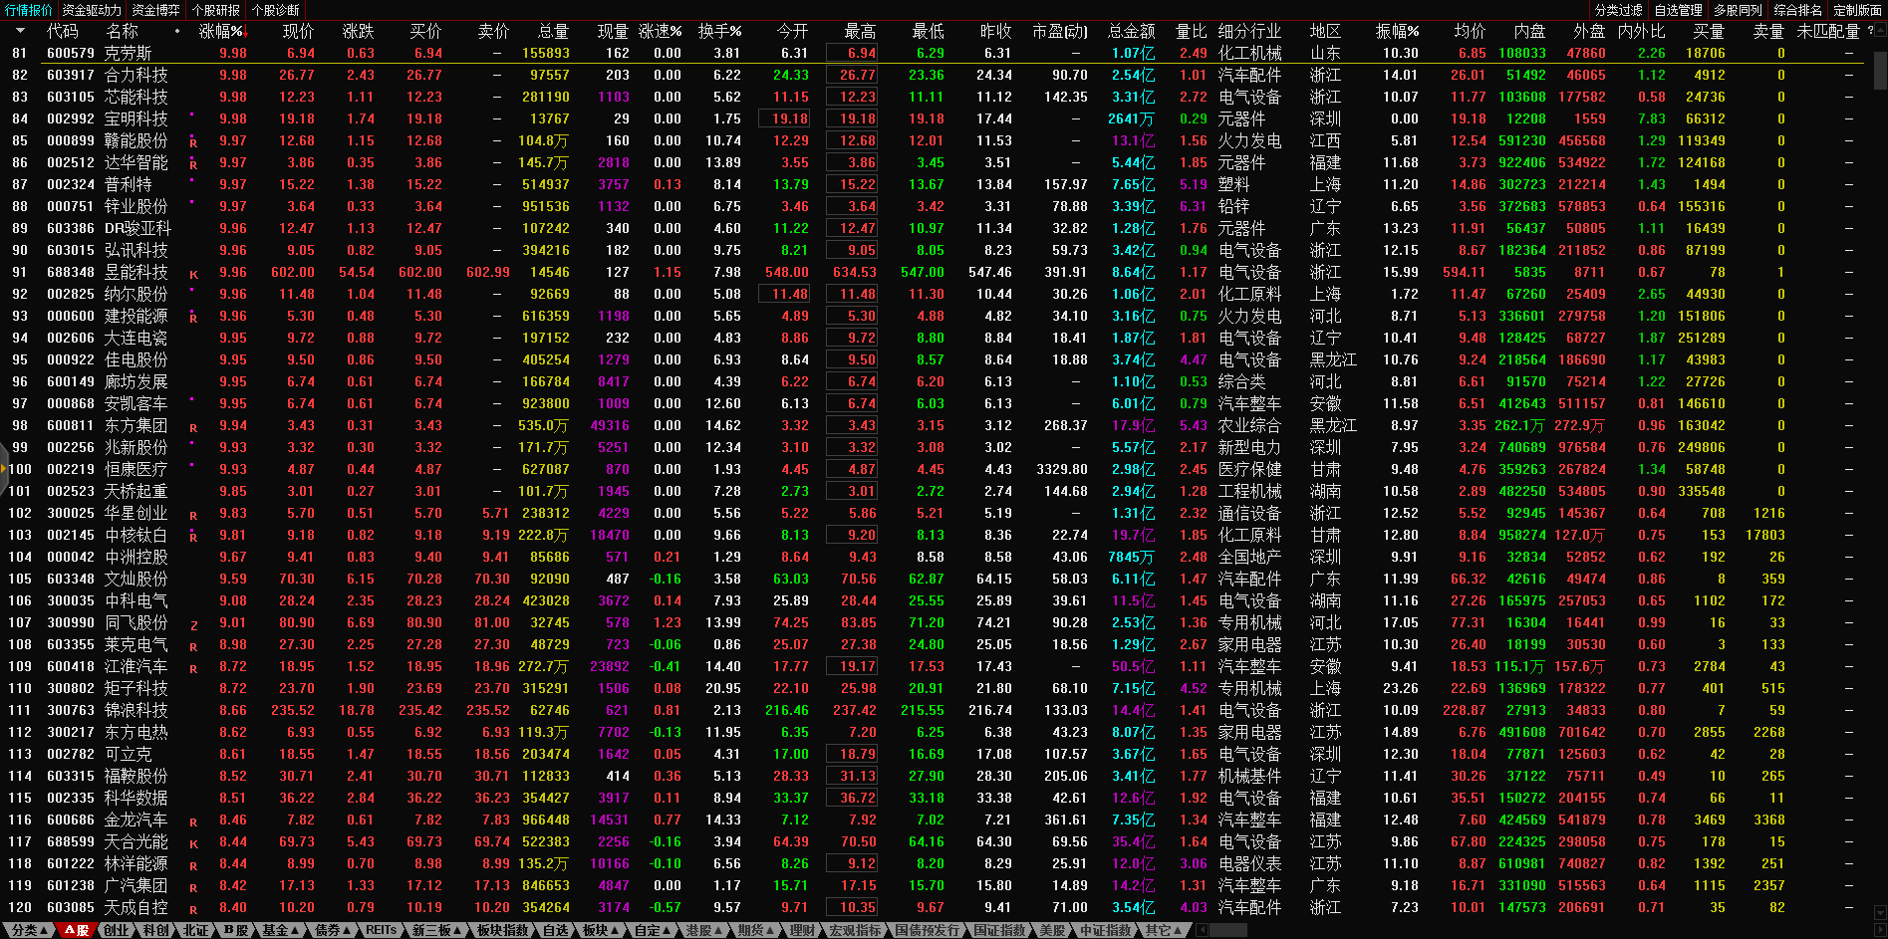Click the R marker beside 赣能股份

pyautogui.click(x=193, y=142)
